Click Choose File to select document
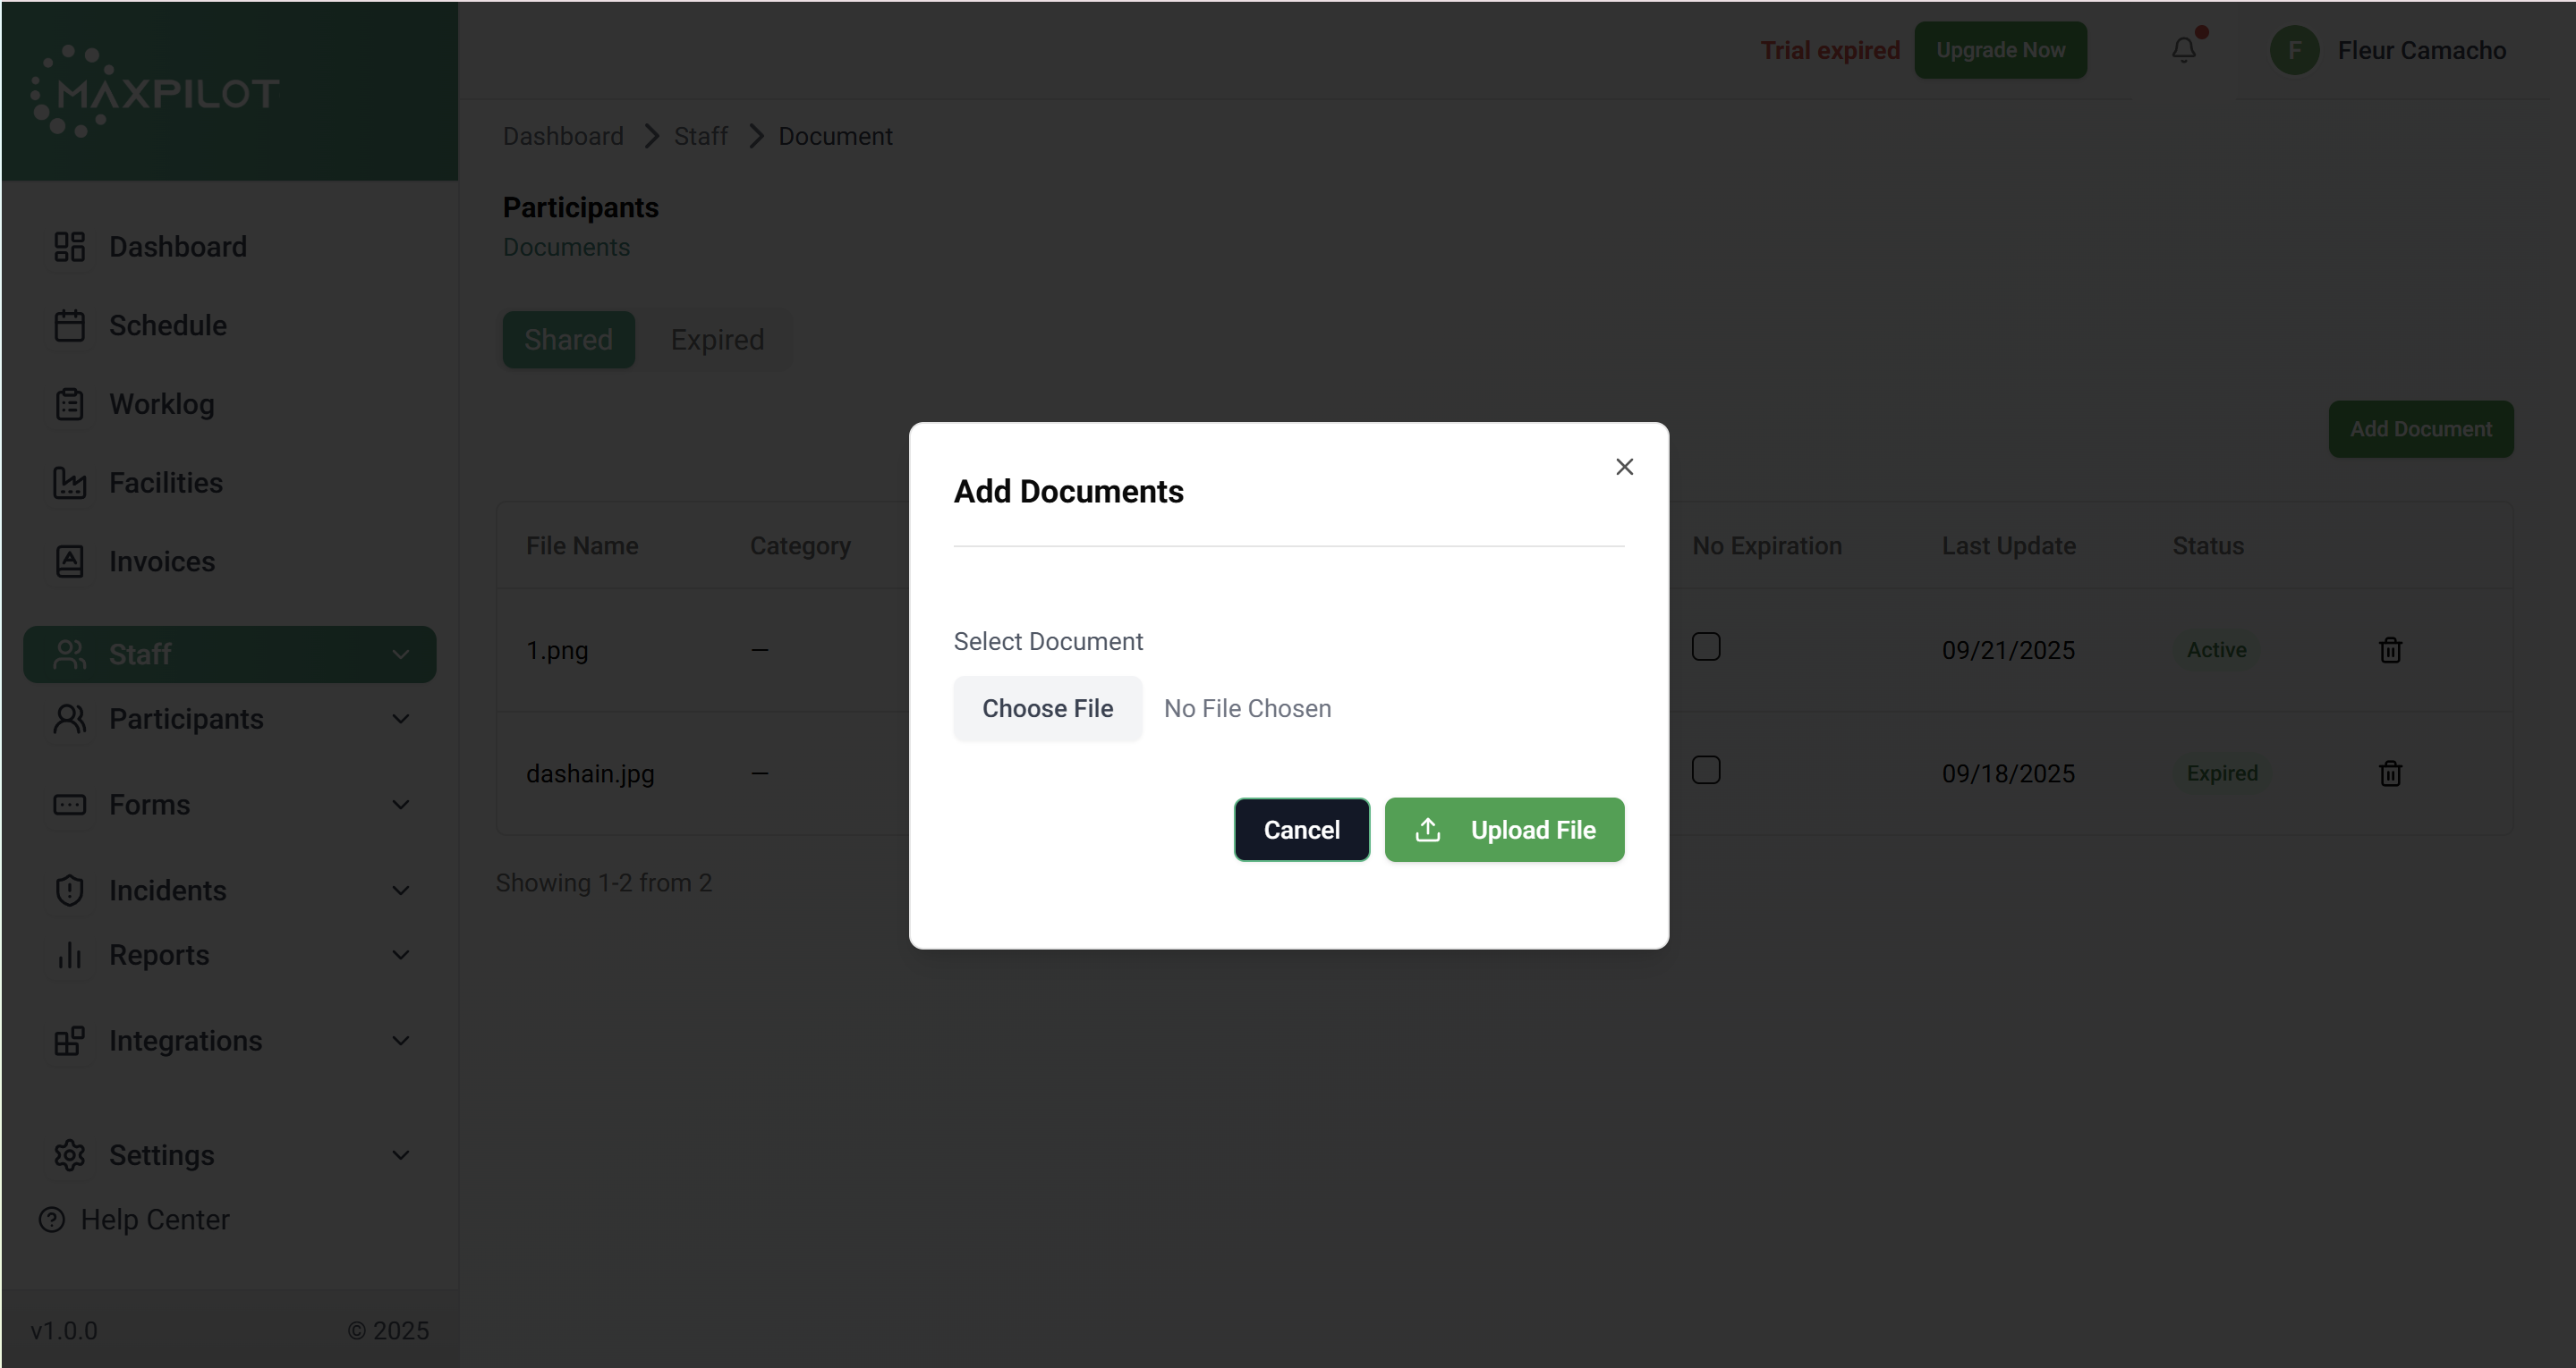The image size is (2576, 1368). pos(1047,708)
